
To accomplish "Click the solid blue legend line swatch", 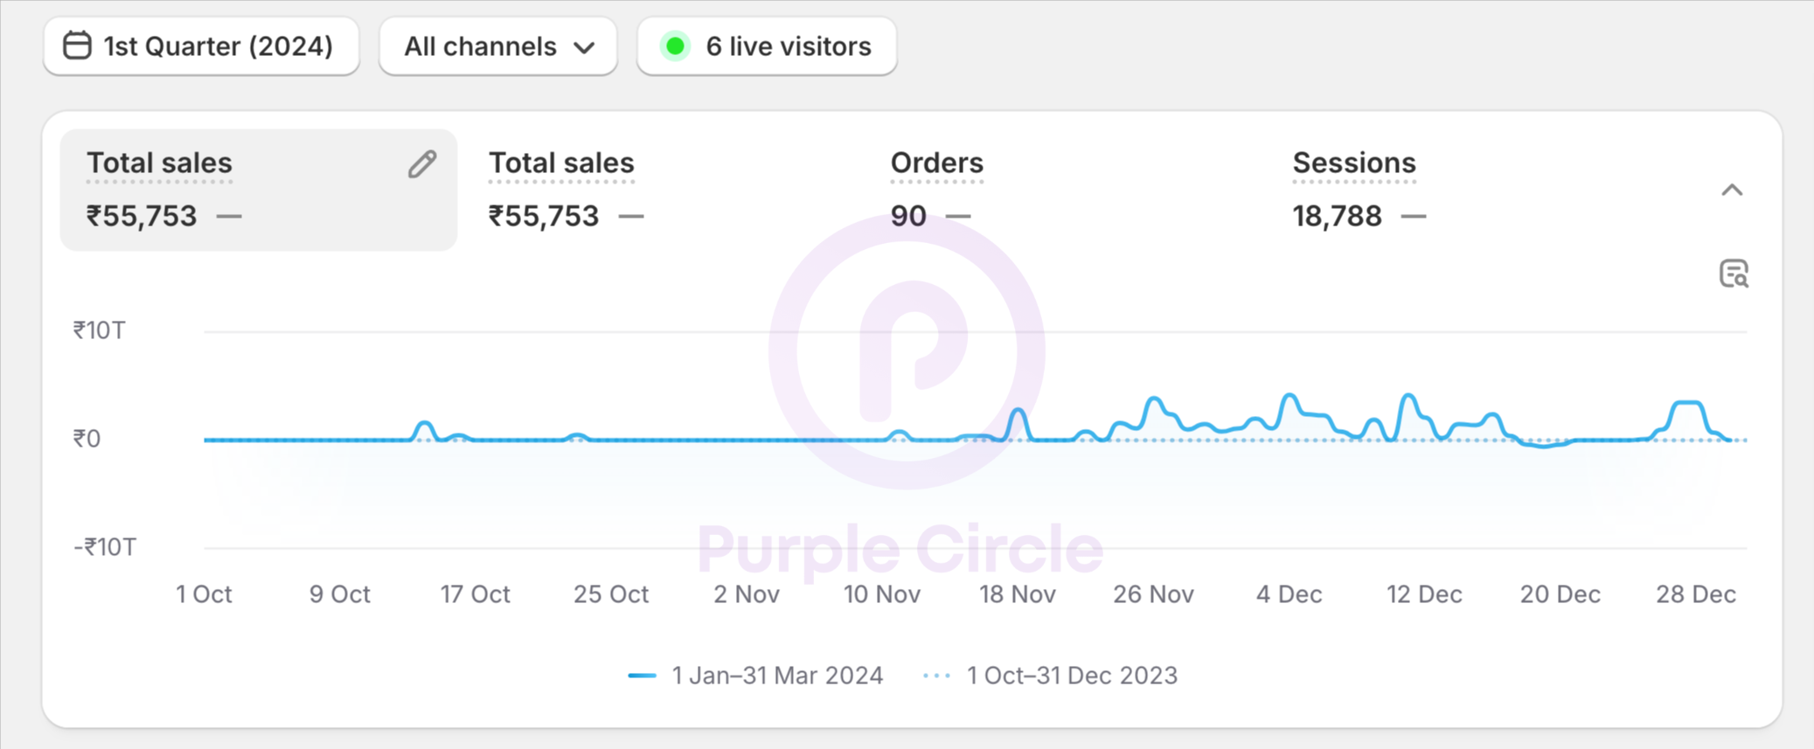I will coord(642,676).
